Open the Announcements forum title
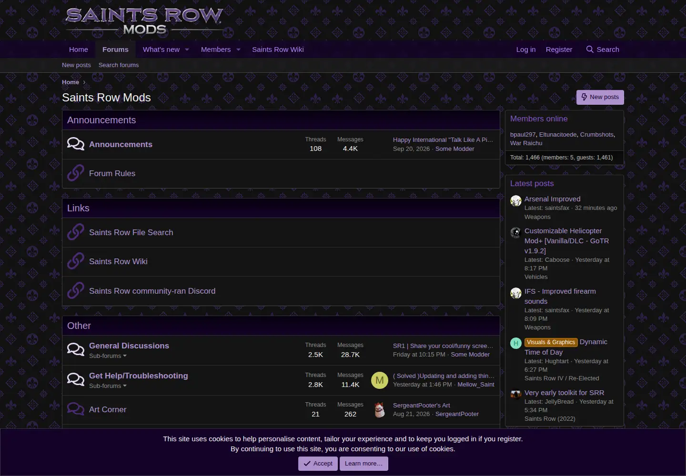The image size is (686, 476). (121, 144)
